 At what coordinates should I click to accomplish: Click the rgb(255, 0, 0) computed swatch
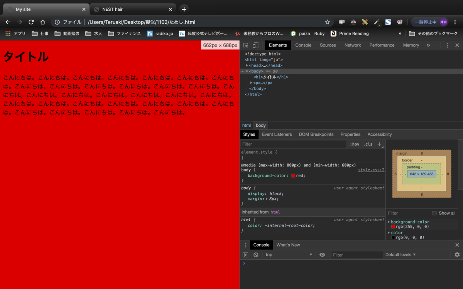393,227
